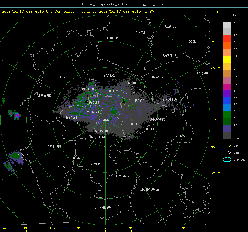This screenshot has width=248, height=232.
Task: Click the RAICHUR city label
Action: [x=203, y=74]
